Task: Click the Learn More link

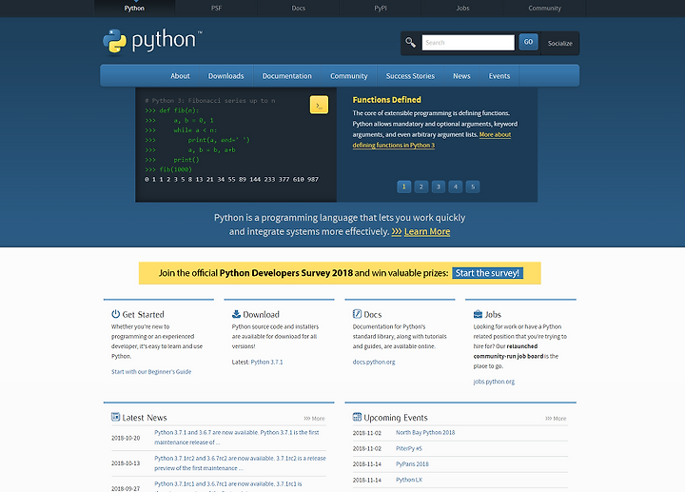Action: point(427,231)
